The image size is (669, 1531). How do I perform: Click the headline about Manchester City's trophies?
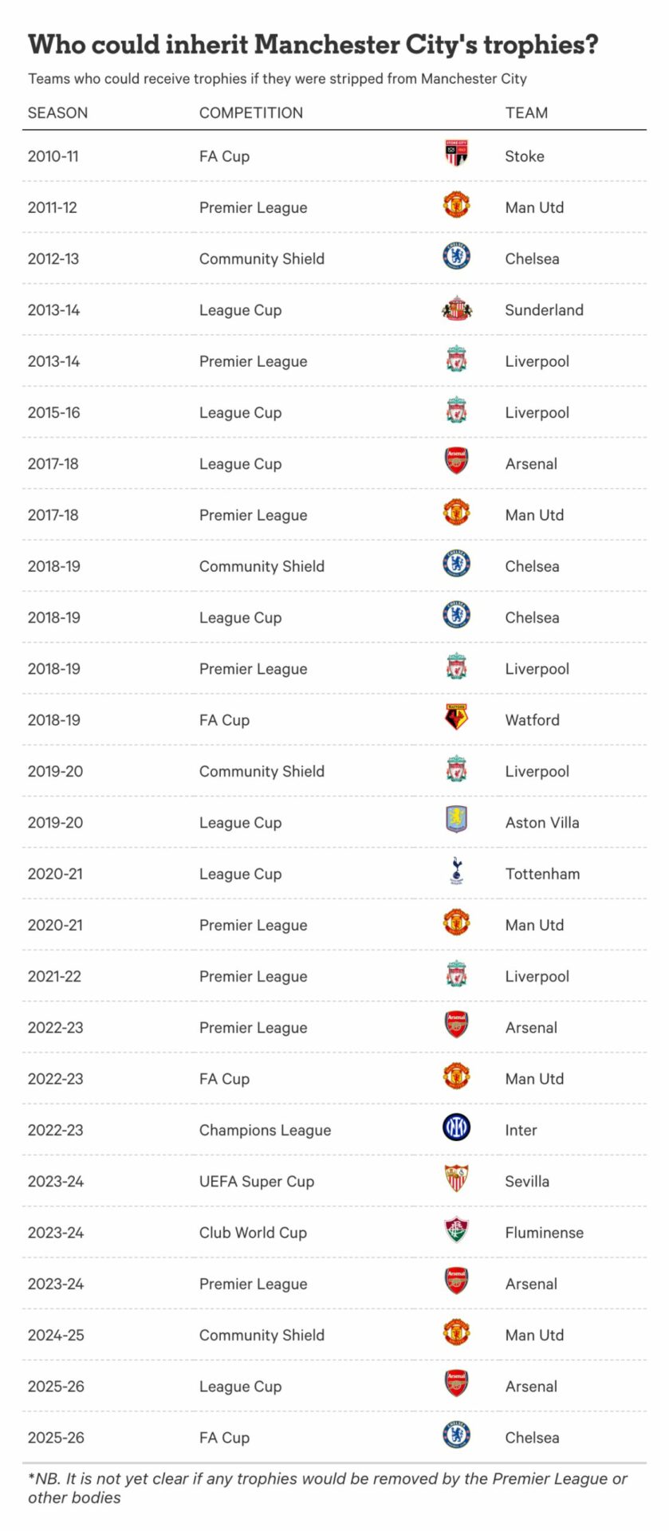coord(313,45)
